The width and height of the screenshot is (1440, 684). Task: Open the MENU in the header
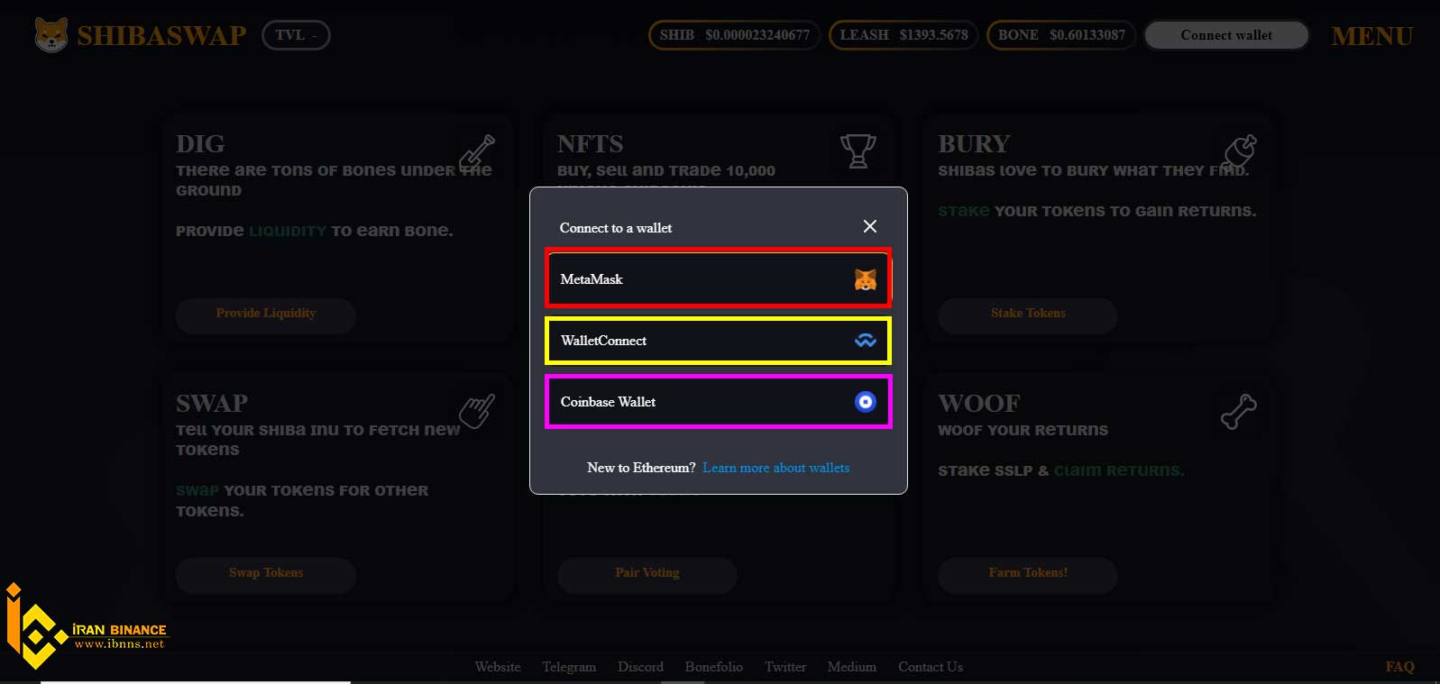(x=1371, y=36)
